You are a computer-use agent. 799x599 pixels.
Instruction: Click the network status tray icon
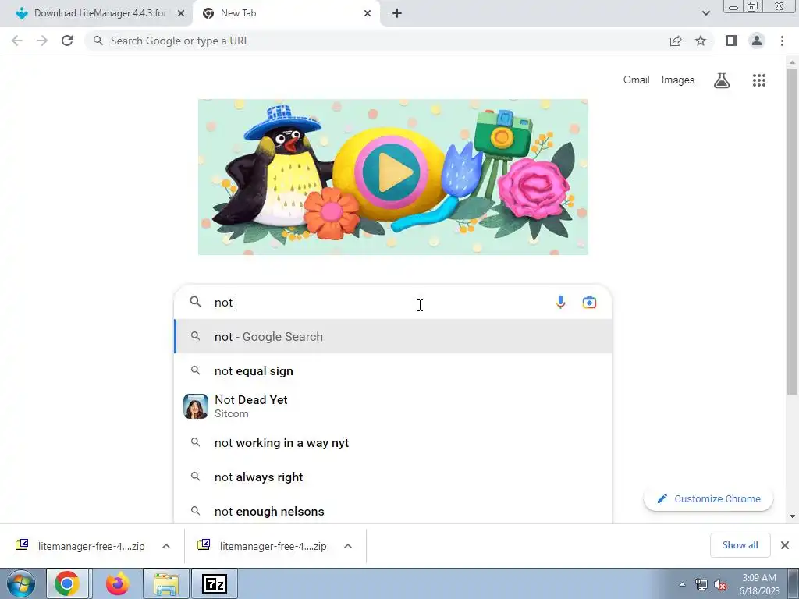701,585
